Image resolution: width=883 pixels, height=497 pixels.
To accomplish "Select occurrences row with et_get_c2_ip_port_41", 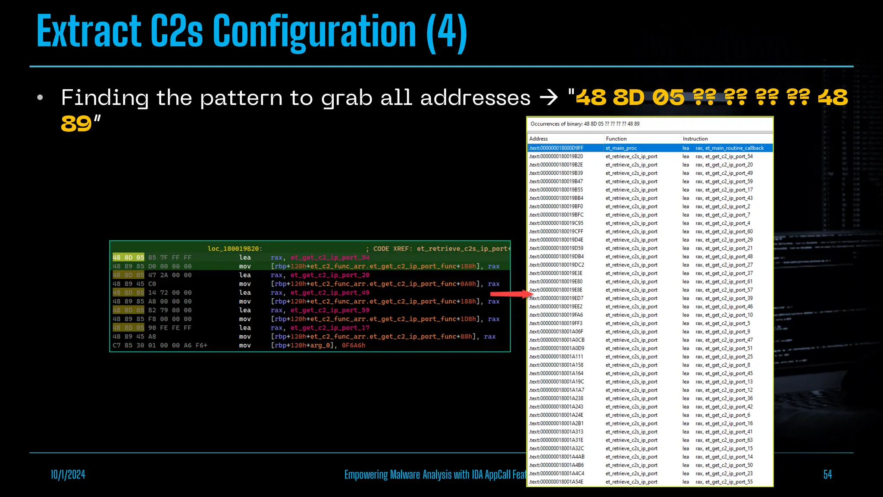I will click(650, 432).
